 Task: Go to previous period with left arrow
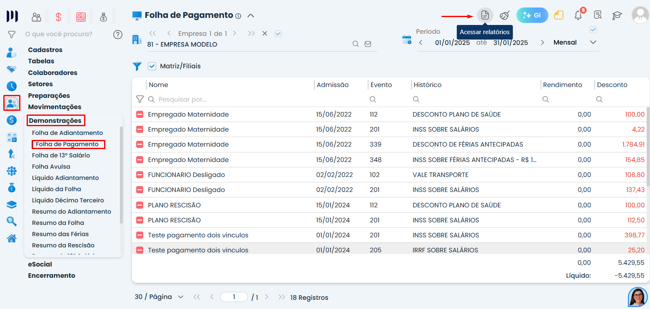point(421,42)
